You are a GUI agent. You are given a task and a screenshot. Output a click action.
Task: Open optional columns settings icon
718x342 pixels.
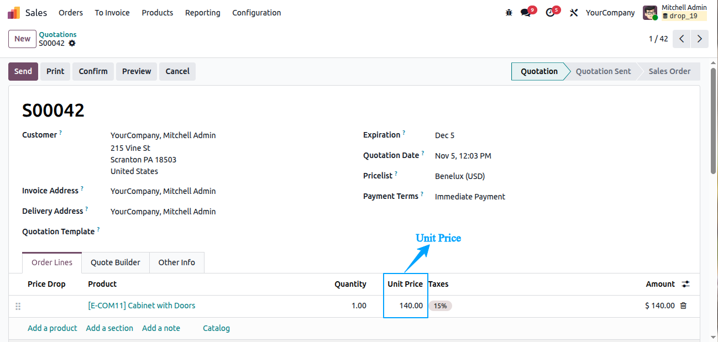(685, 284)
